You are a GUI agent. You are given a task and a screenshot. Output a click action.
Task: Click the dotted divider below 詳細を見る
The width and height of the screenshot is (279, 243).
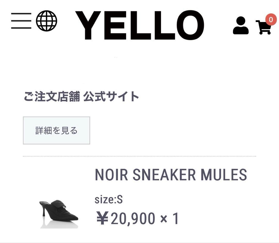(x=139, y=156)
